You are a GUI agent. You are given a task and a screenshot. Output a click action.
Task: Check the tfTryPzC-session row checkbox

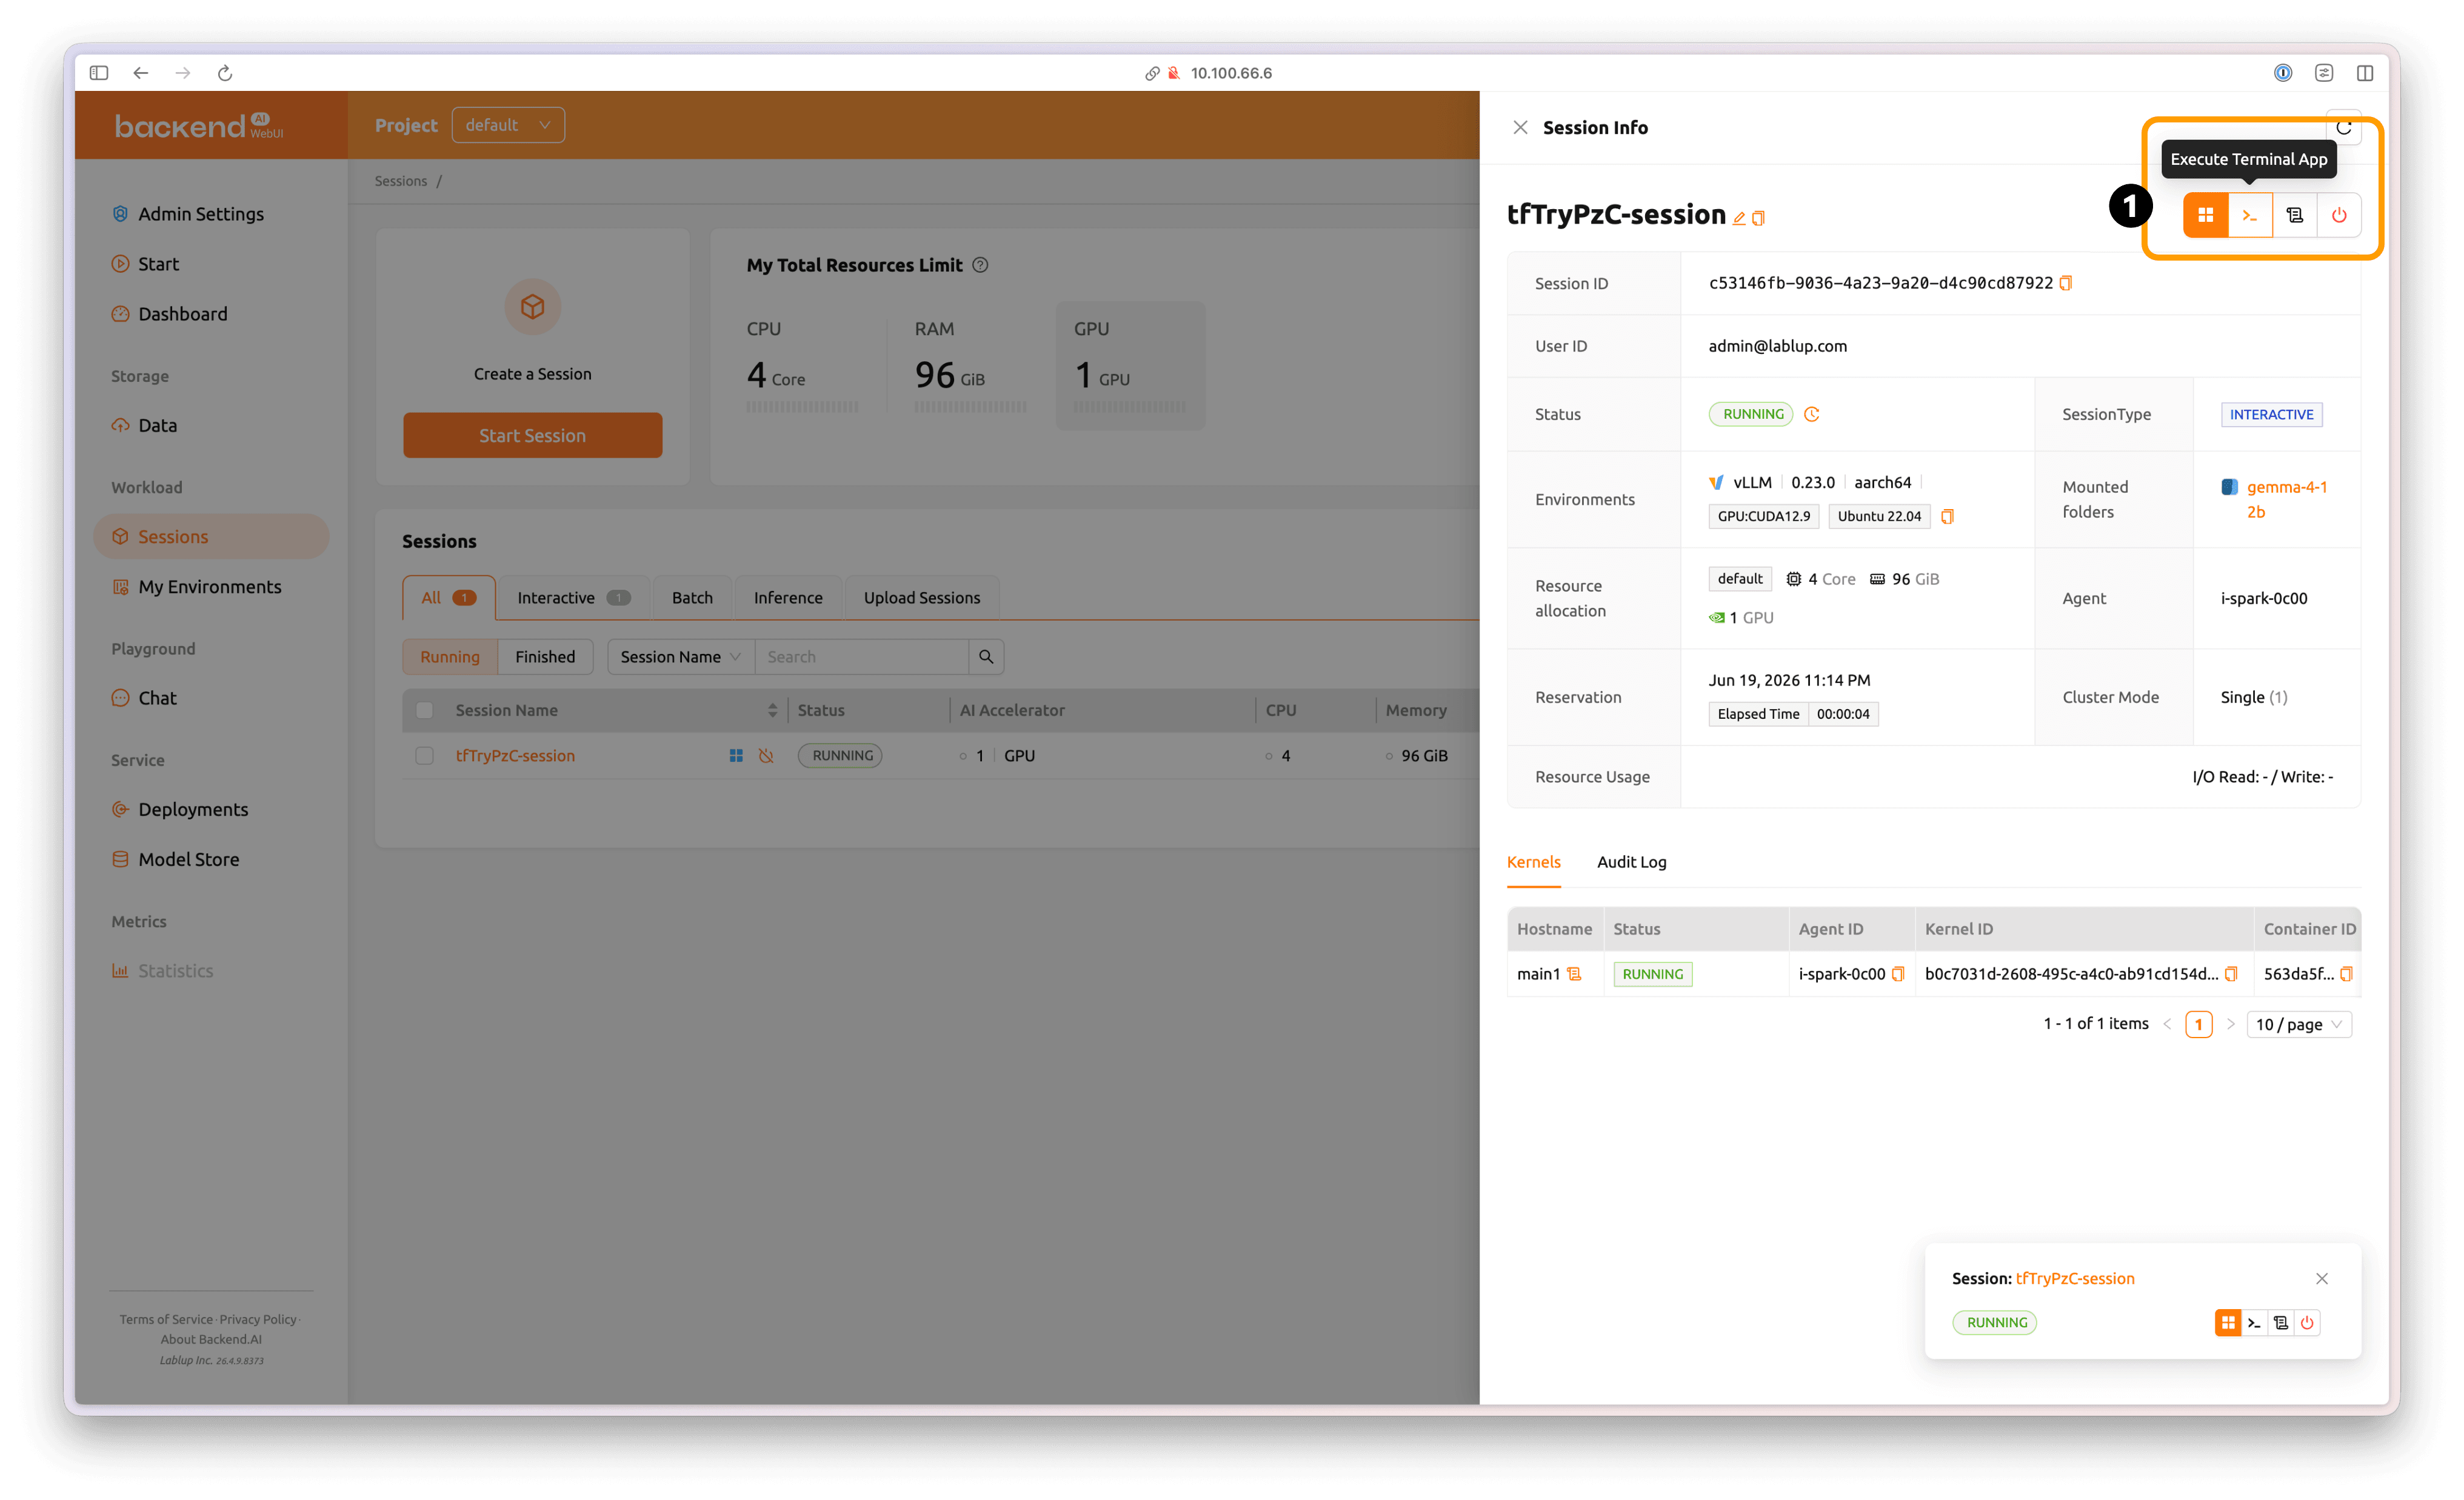pyautogui.click(x=425, y=756)
